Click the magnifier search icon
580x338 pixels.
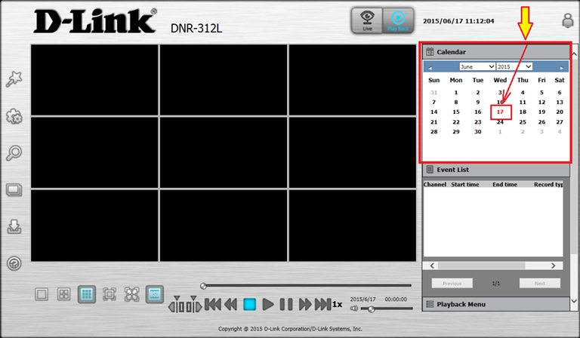pos(14,153)
